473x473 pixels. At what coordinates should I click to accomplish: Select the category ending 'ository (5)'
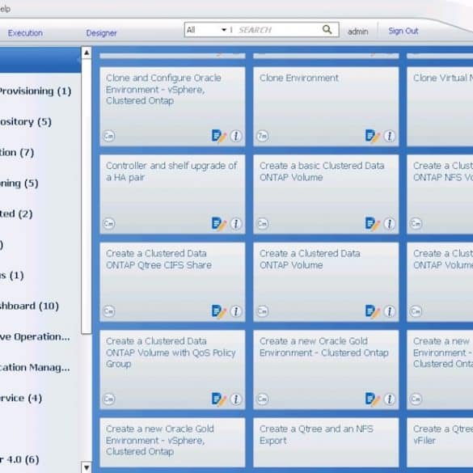tap(26, 122)
